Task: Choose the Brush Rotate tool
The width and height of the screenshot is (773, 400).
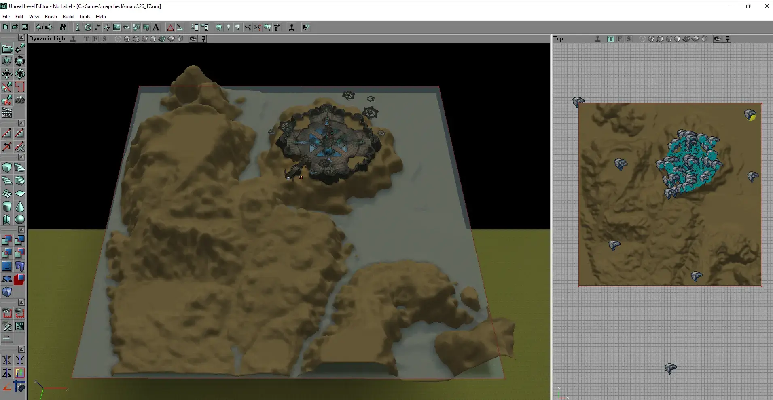Action: coord(20,61)
